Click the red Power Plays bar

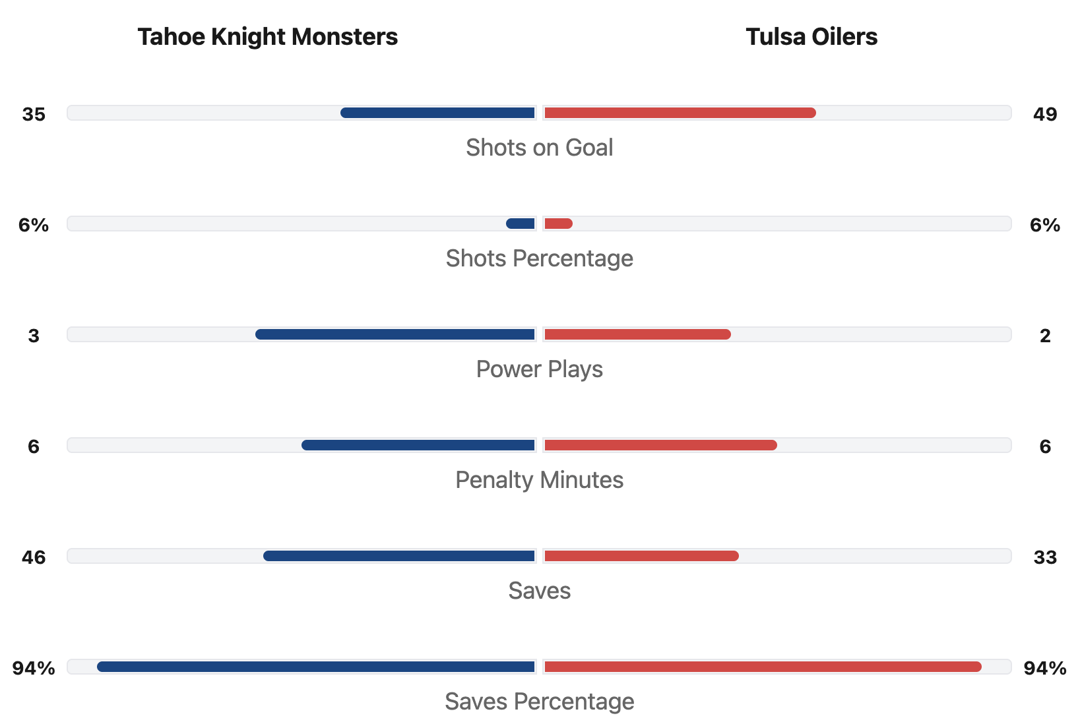pos(637,334)
